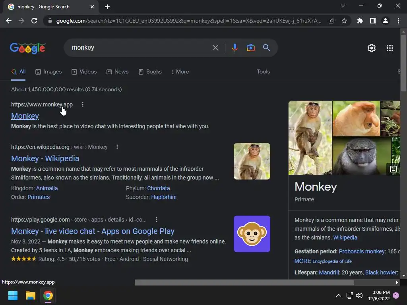Close the monkey Google Search tab
The image size is (407, 305).
[92, 7]
